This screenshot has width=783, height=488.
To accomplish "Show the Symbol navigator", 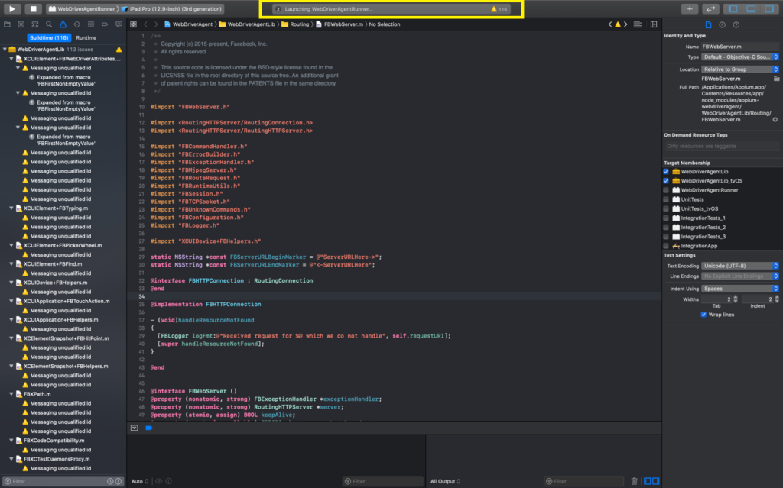I will pos(35,24).
